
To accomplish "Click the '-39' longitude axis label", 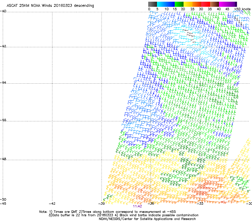I will pyautogui.click(x=101, y=204).
